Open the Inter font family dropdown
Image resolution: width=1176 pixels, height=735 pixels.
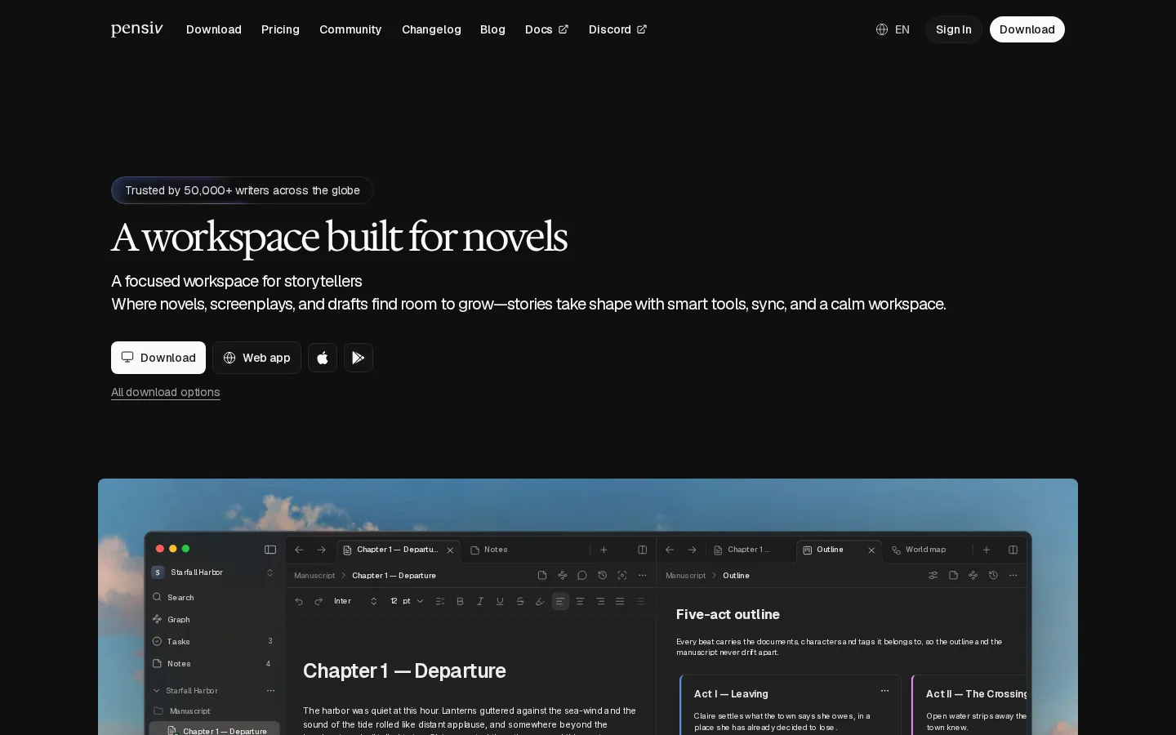(356, 601)
